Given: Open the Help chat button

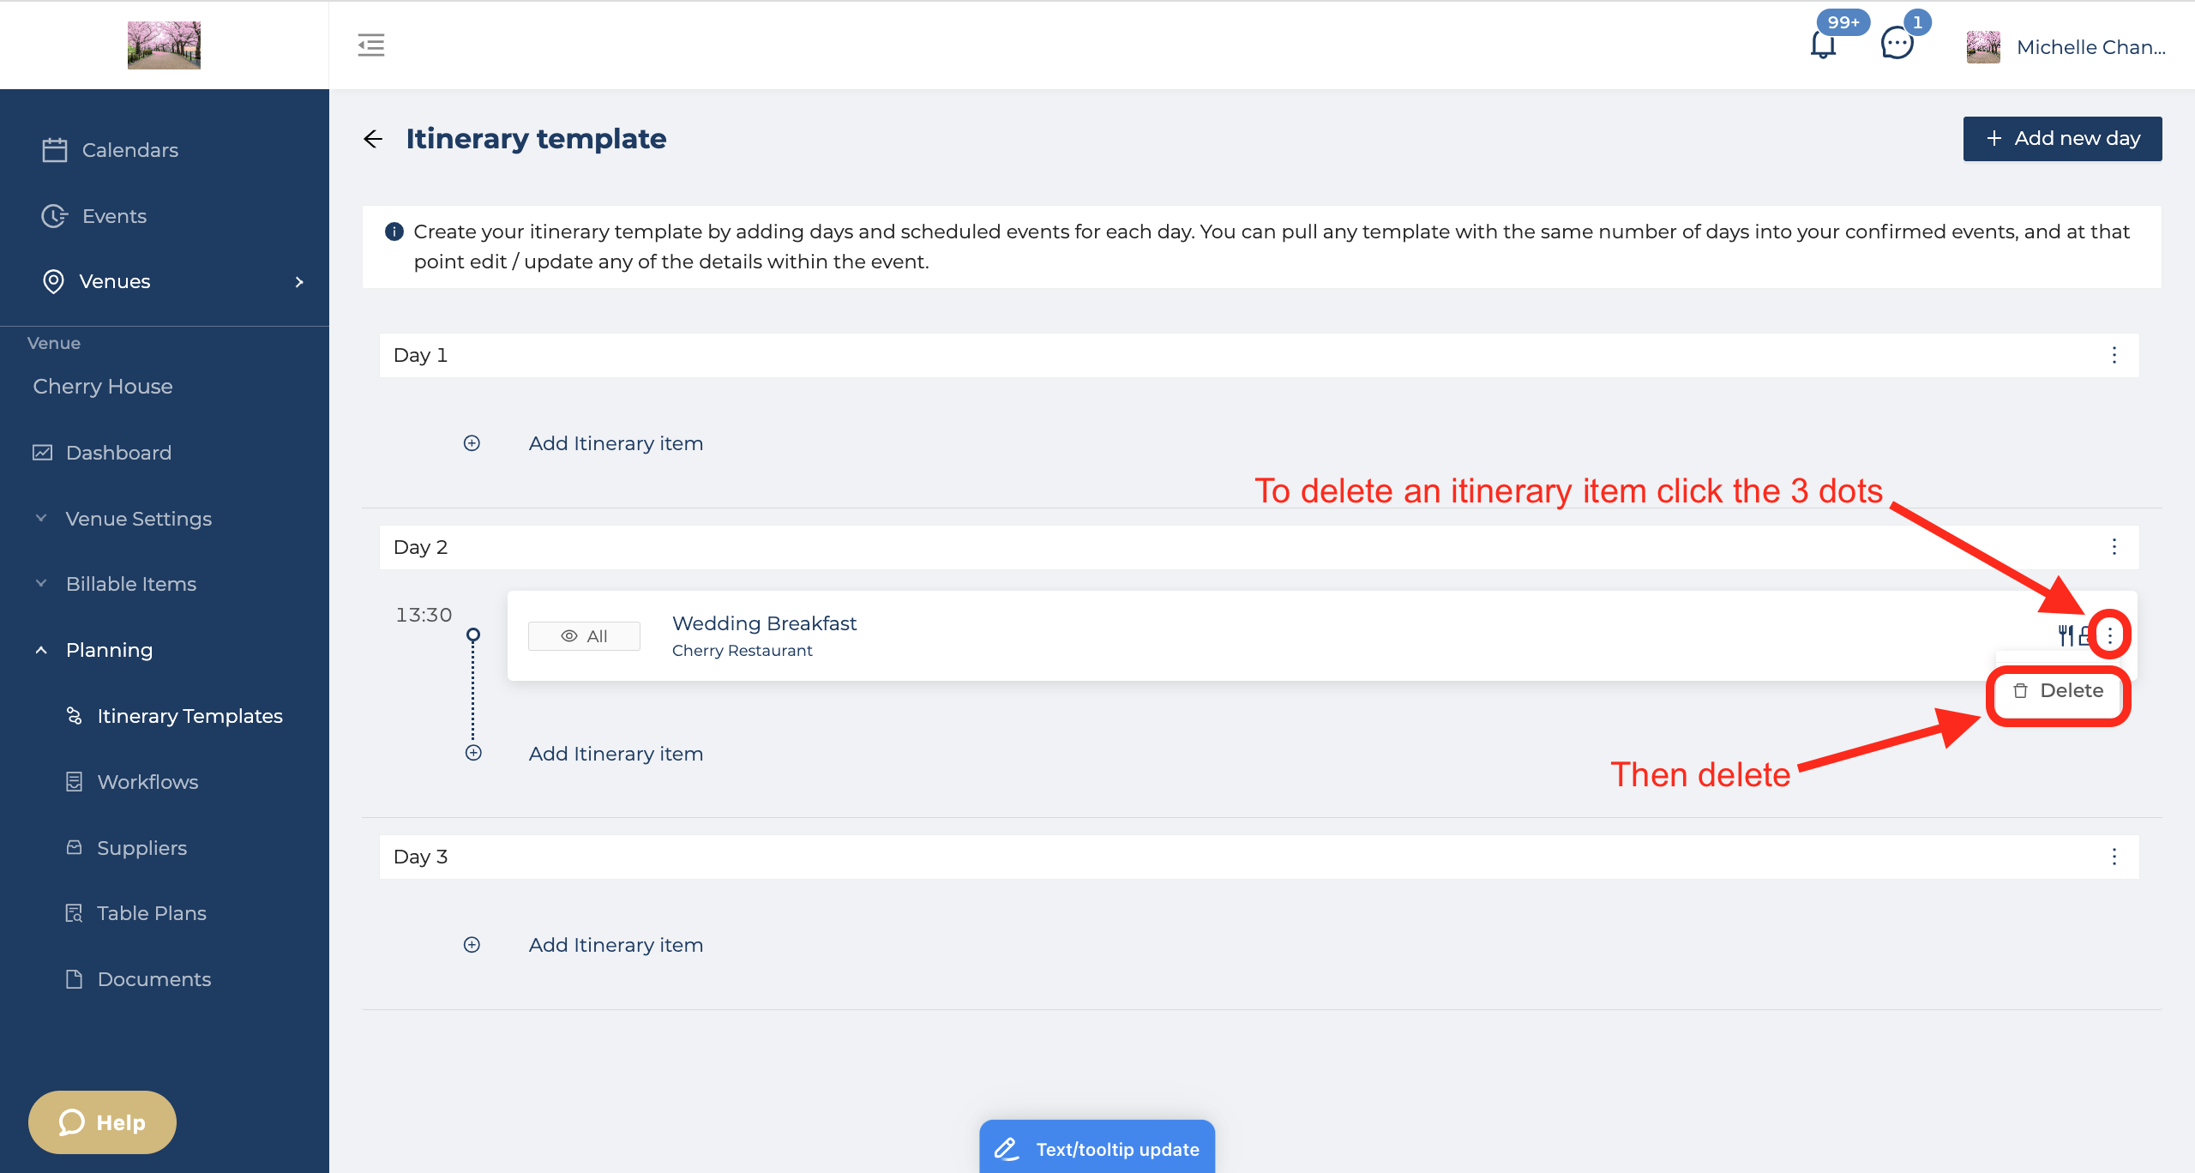Looking at the screenshot, I should pos(102,1122).
